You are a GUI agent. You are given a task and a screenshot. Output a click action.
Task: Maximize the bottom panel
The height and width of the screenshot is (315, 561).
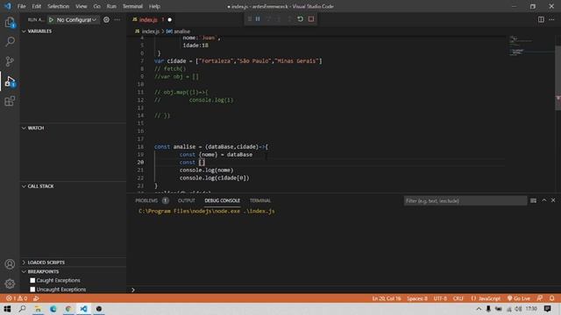coord(543,200)
